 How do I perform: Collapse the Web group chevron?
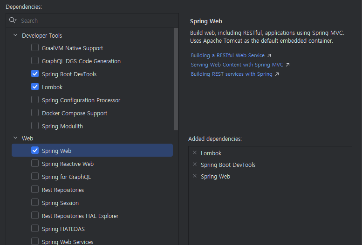(x=15, y=138)
